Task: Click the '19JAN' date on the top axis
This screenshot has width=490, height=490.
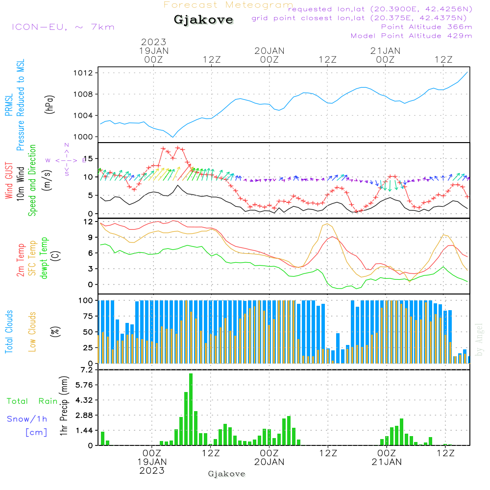Action: click(154, 50)
